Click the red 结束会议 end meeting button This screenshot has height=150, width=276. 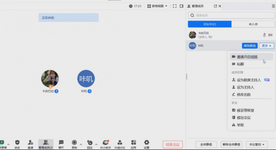point(172,145)
